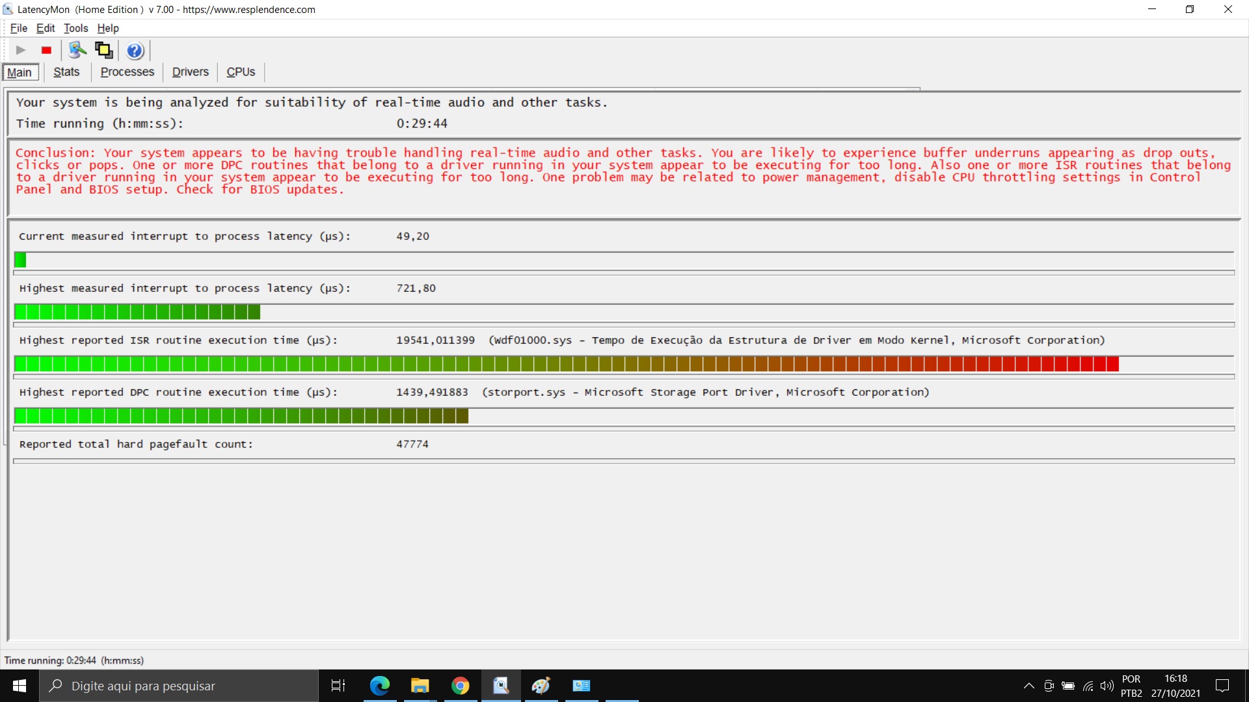Open the Help menu

pyautogui.click(x=108, y=28)
